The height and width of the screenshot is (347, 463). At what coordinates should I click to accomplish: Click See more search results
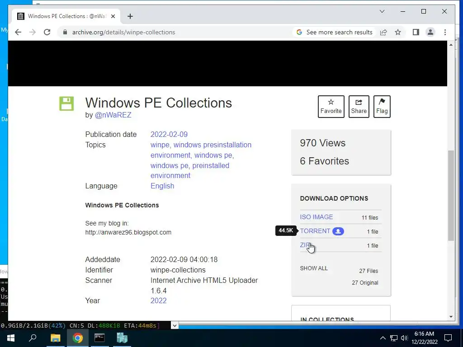(x=339, y=32)
